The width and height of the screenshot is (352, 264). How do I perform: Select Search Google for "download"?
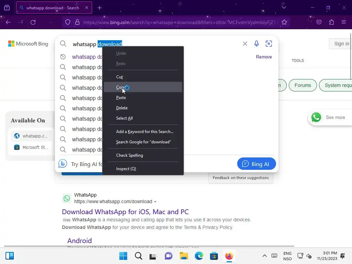click(143, 142)
